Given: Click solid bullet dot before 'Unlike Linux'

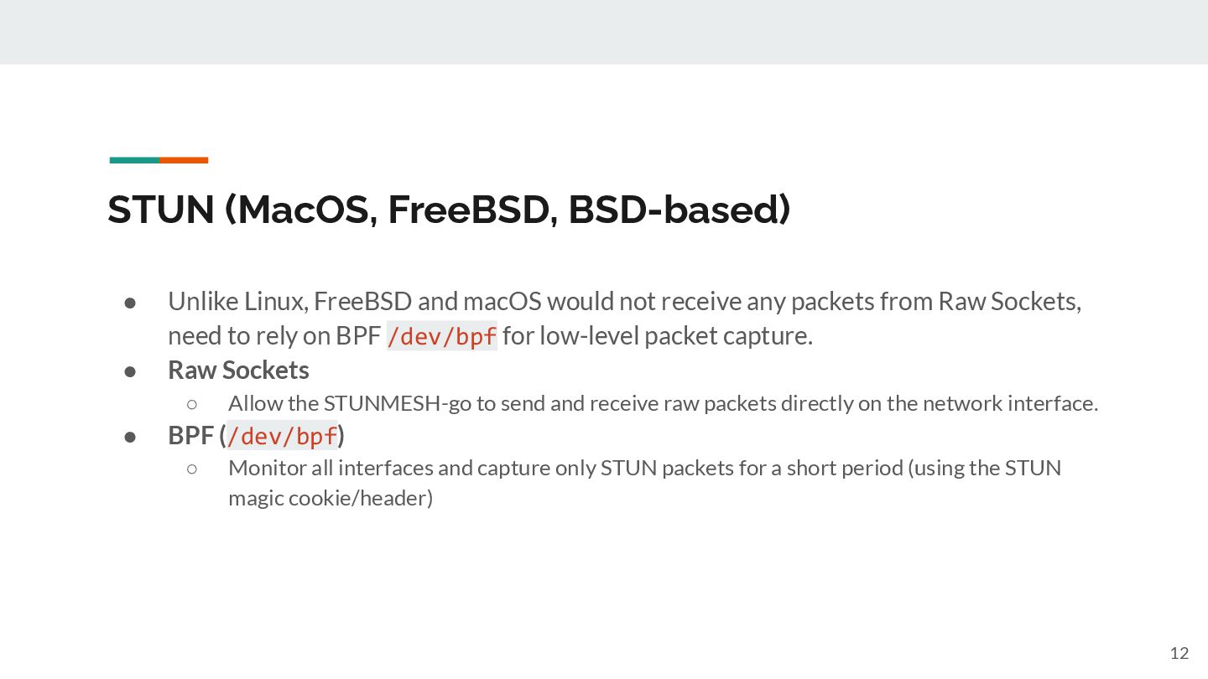Looking at the screenshot, I should click(x=130, y=302).
